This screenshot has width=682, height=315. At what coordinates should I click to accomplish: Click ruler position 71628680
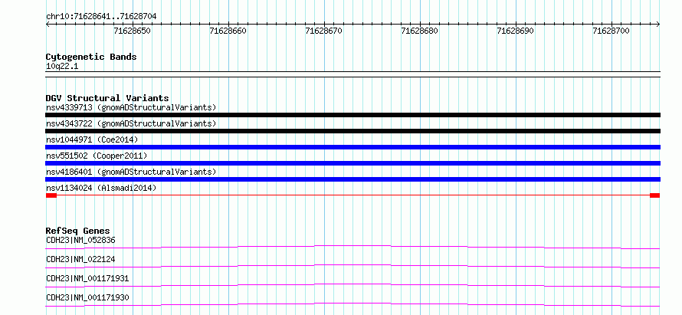point(420,31)
